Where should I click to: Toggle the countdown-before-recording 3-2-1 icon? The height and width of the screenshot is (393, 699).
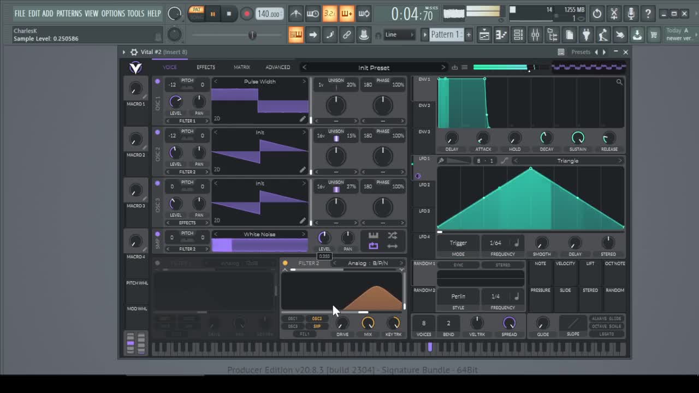(329, 14)
